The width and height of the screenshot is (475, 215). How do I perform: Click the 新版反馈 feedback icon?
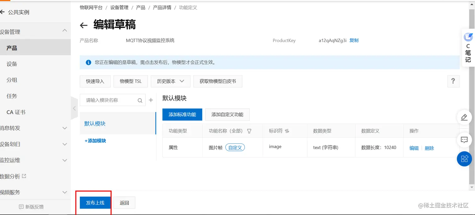tap(21, 207)
